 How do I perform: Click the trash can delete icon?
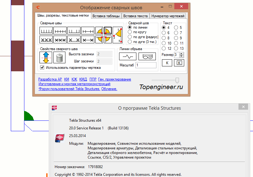click(59, 57)
